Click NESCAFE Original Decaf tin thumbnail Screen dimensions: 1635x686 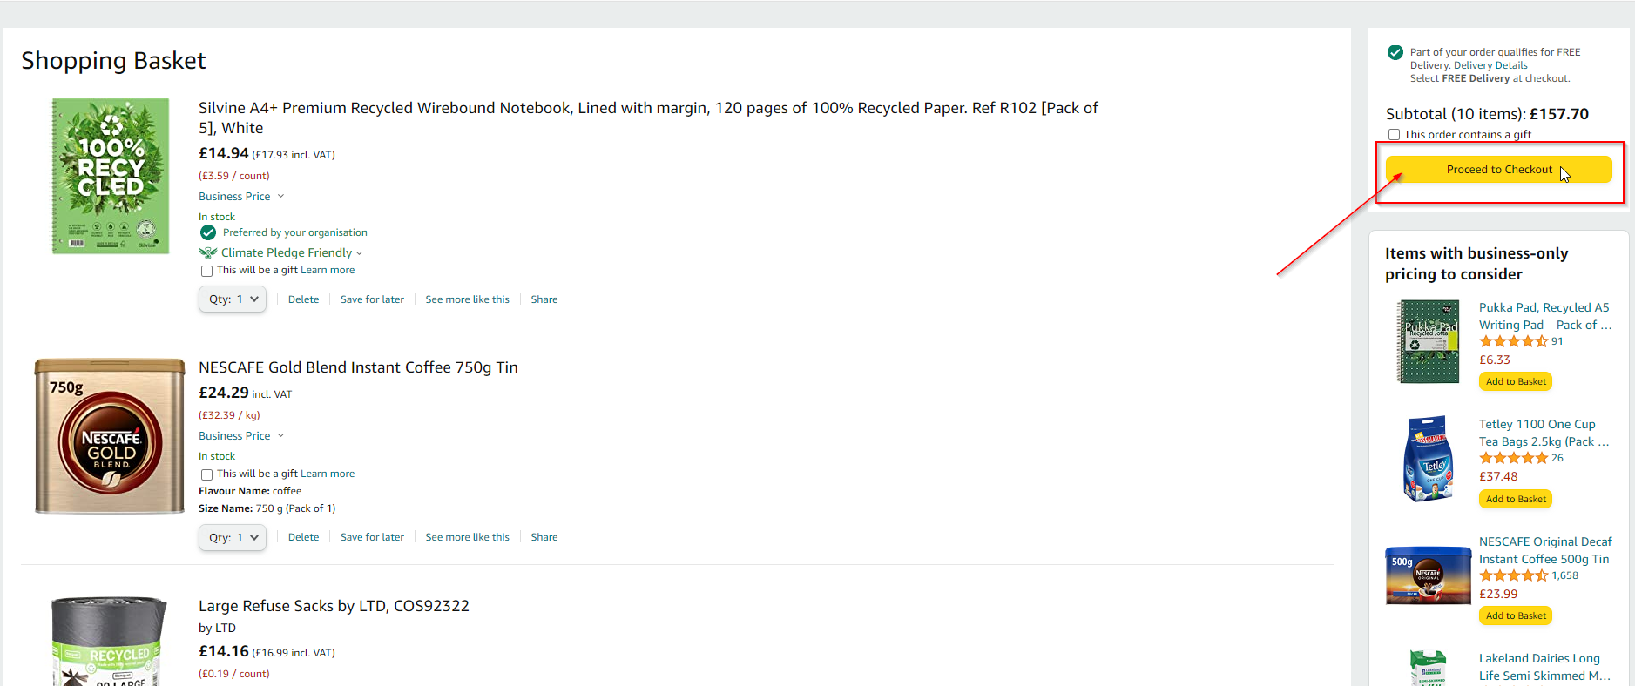tap(1429, 575)
